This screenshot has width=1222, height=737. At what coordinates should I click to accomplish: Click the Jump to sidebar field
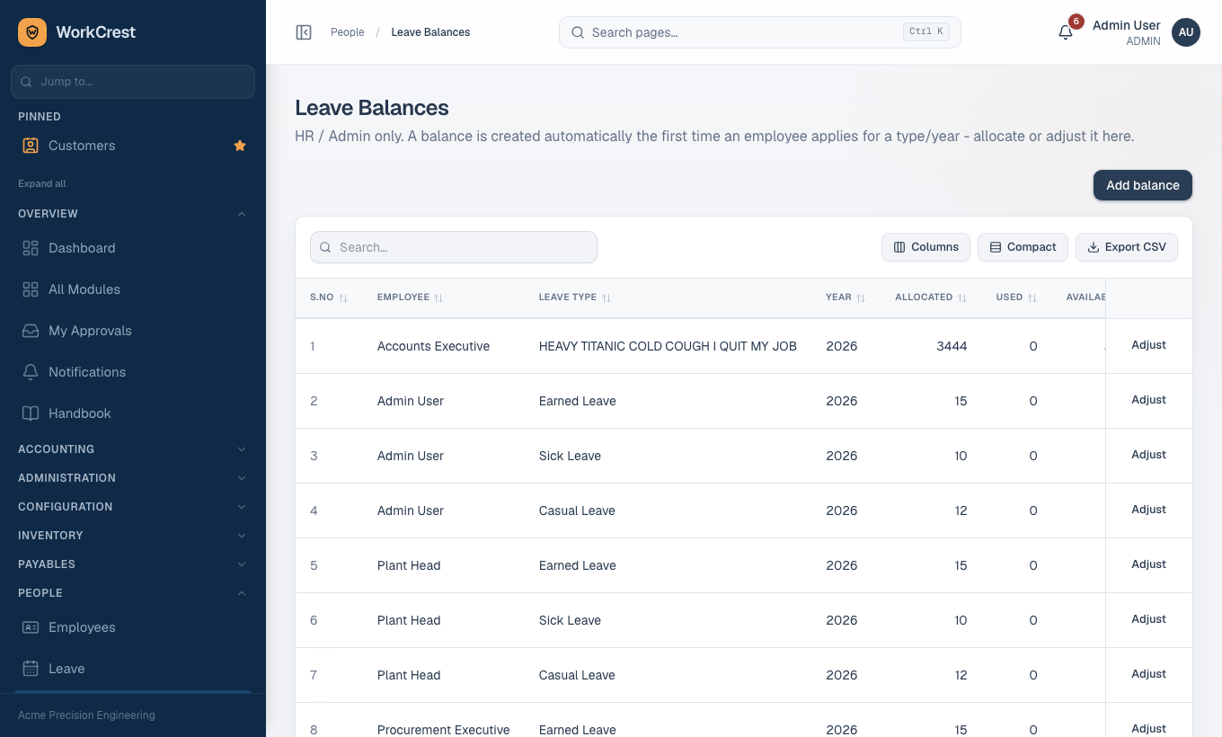coord(133,82)
